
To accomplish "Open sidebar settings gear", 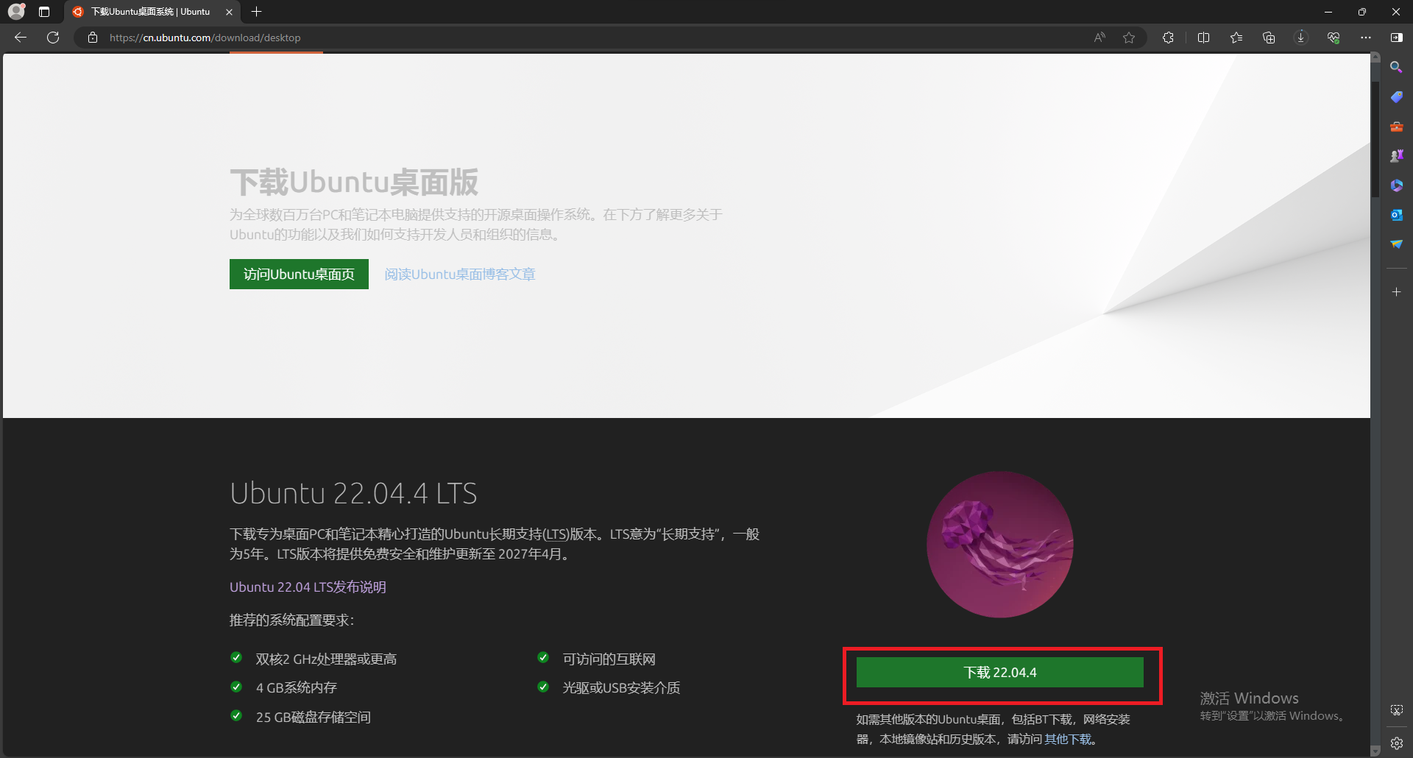I will tap(1396, 743).
